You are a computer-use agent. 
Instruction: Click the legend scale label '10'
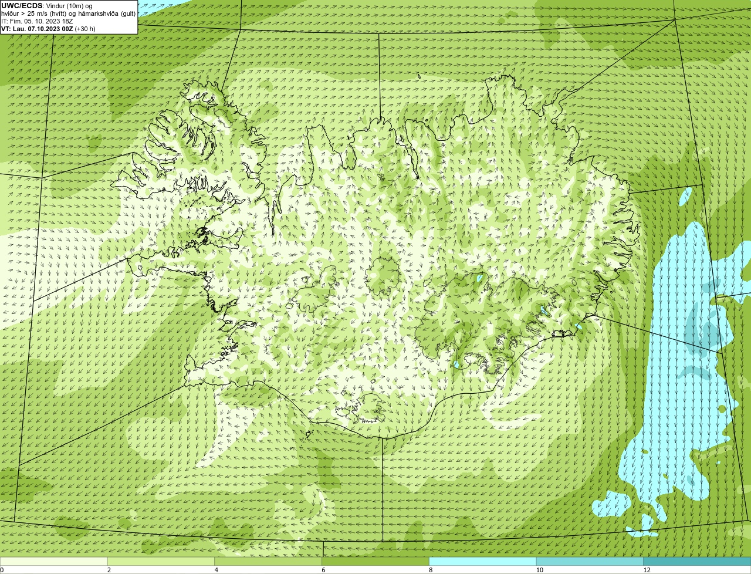(x=539, y=570)
